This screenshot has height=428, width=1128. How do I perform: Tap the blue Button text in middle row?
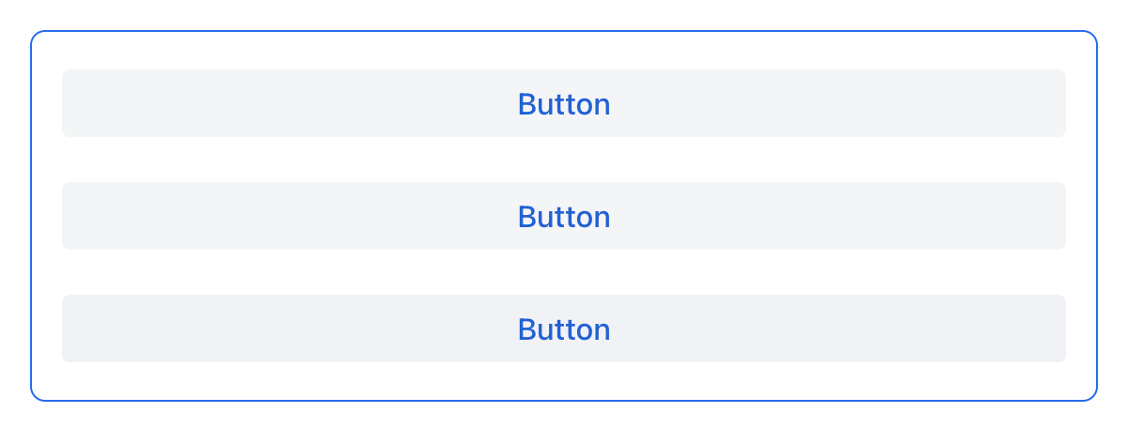click(x=564, y=217)
